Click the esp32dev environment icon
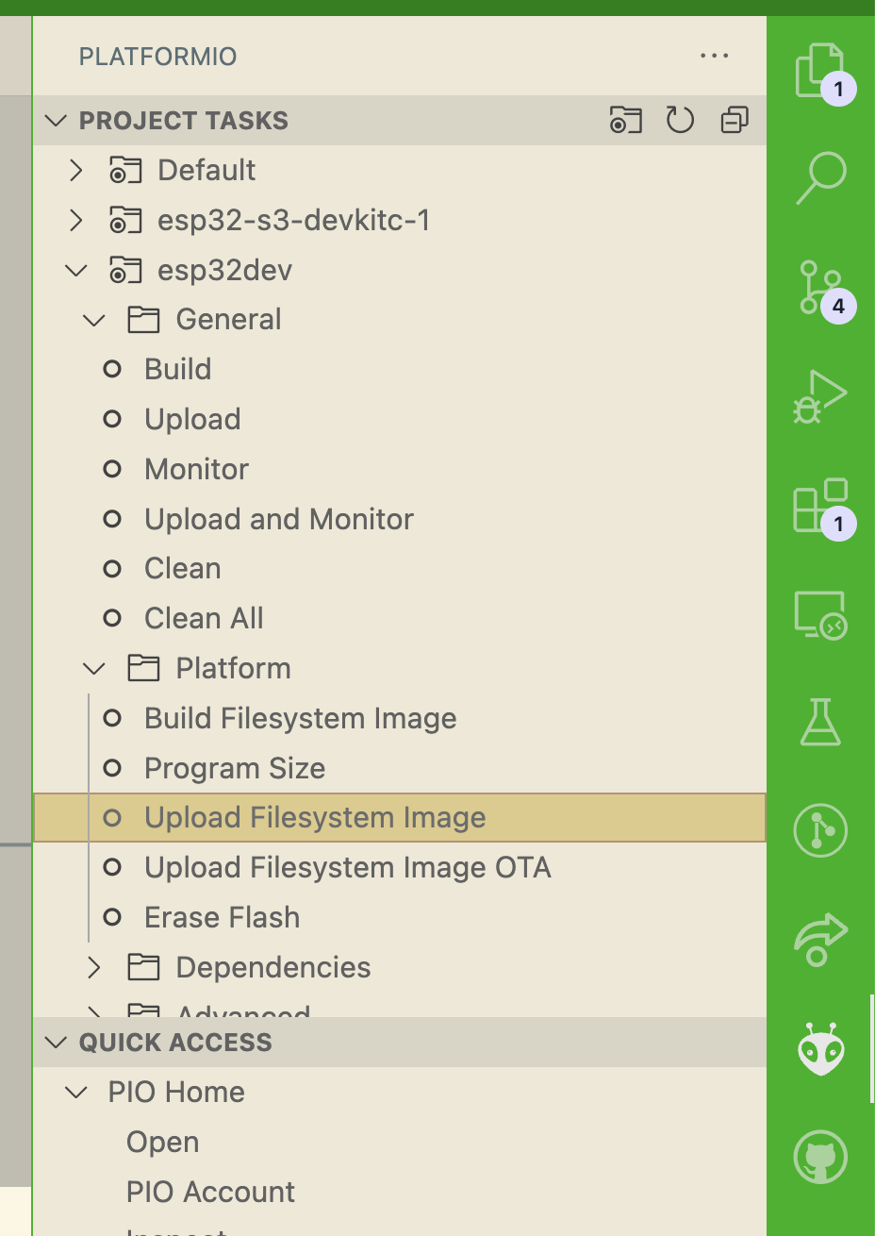The height and width of the screenshot is (1236, 875). tap(125, 270)
